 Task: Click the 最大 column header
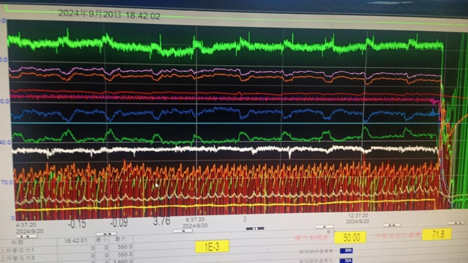point(121,239)
